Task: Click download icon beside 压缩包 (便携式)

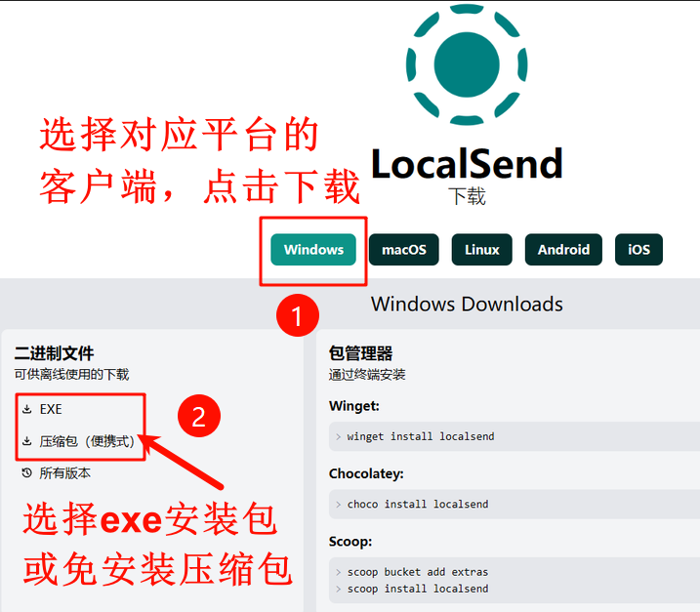Action: click(x=27, y=441)
